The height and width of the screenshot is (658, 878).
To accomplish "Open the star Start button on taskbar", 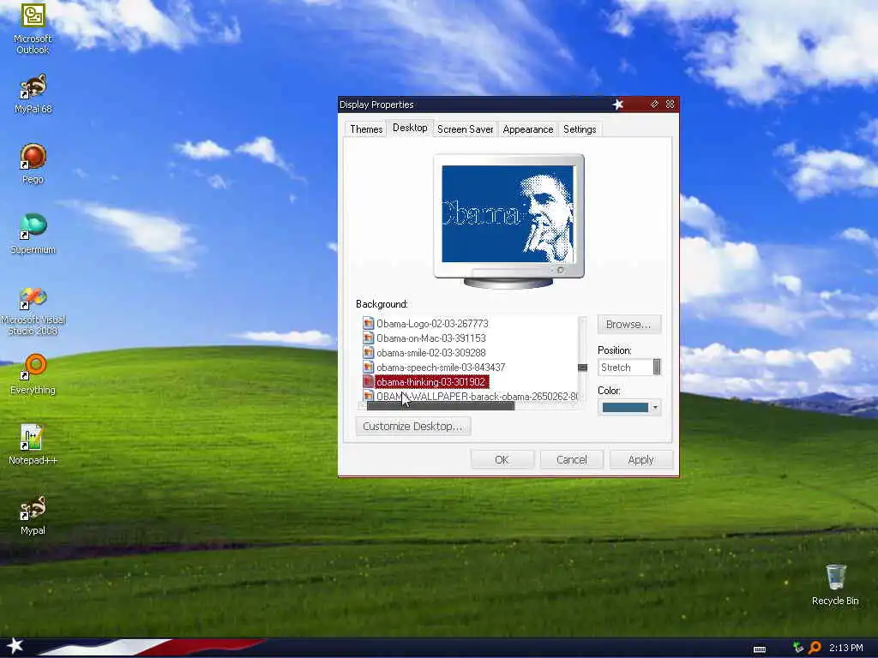I will [x=15, y=646].
